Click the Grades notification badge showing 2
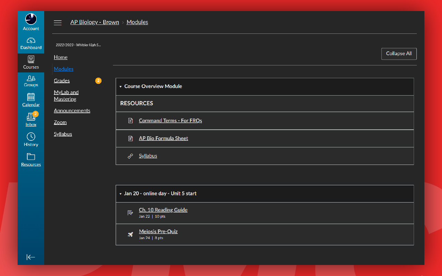 pyautogui.click(x=98, y=81)
